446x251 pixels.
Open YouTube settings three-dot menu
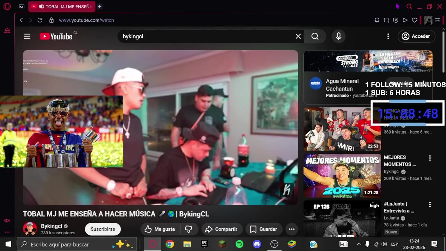[x=388, y=36]
